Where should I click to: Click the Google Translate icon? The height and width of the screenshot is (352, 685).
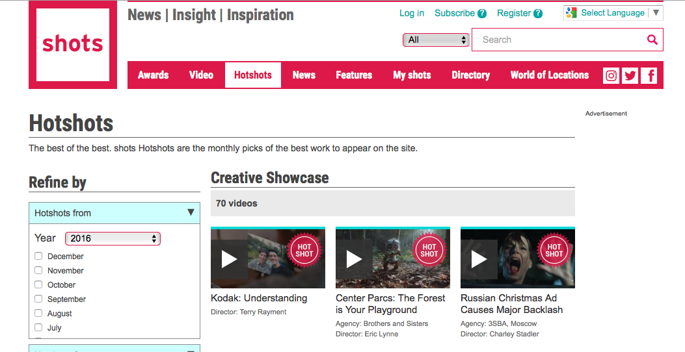[x=571, y=12]
